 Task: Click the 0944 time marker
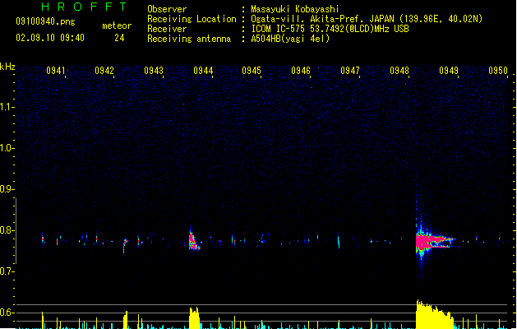coord(203,71)
